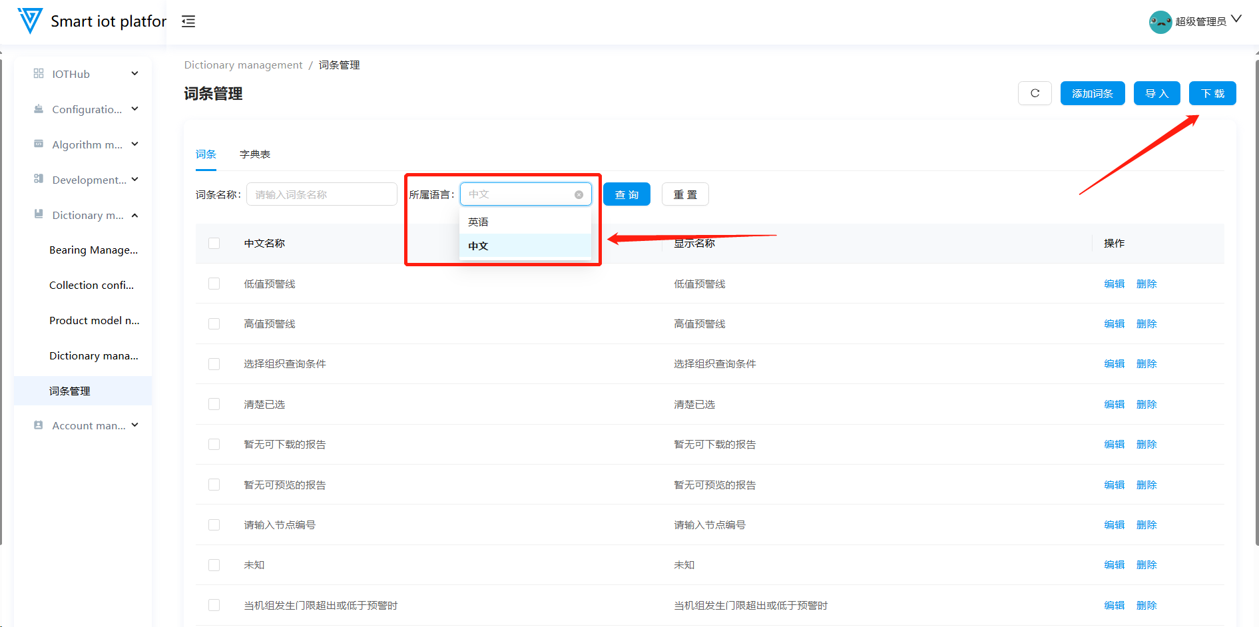Screen dimensions: 1259x627
Task: Click the 下载 download button
Action: (x=1212, y=93)
